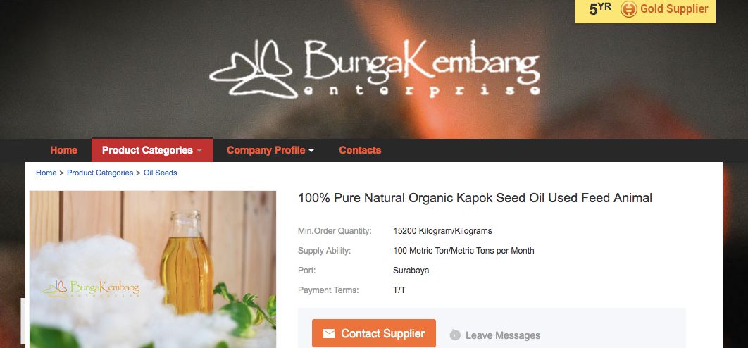Click the Gold Supplier badge icon
748x348 pixels.
click(628, 9)
